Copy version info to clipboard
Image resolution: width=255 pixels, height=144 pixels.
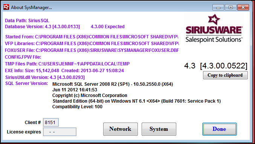coord(225,75)
